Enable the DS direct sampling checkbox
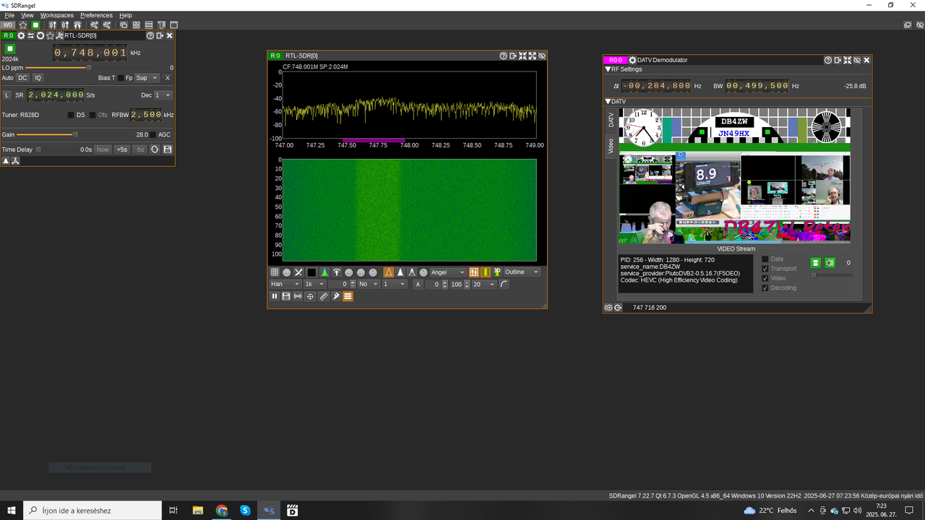925x520 pixels. [x=71, y=115]
